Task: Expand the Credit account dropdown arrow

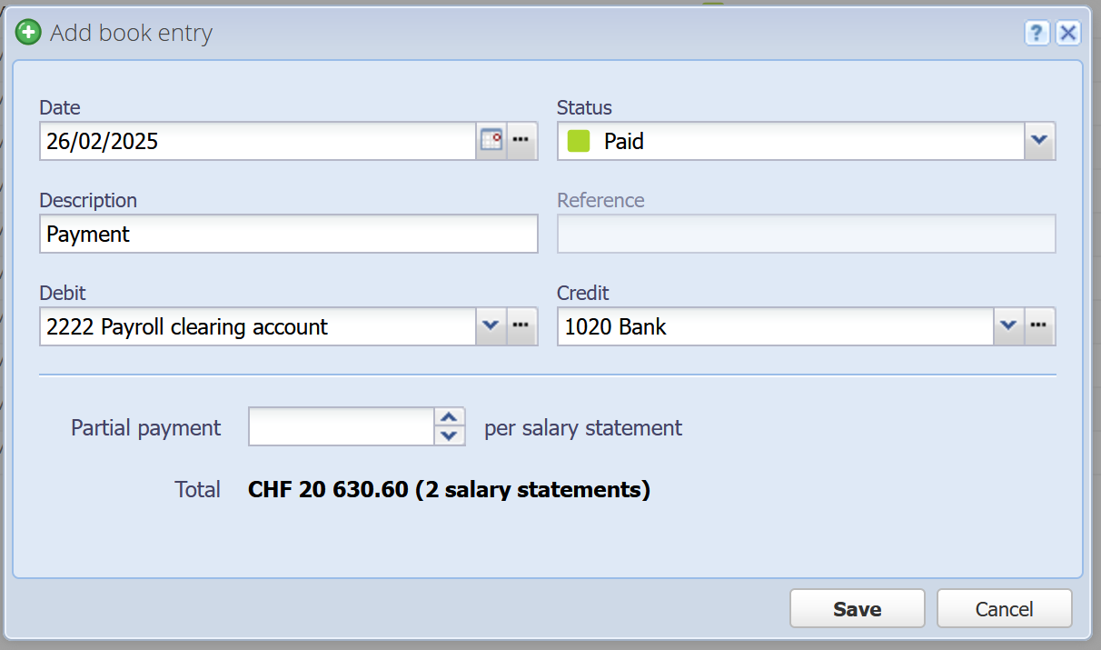Action: (x=1009, y=326)
